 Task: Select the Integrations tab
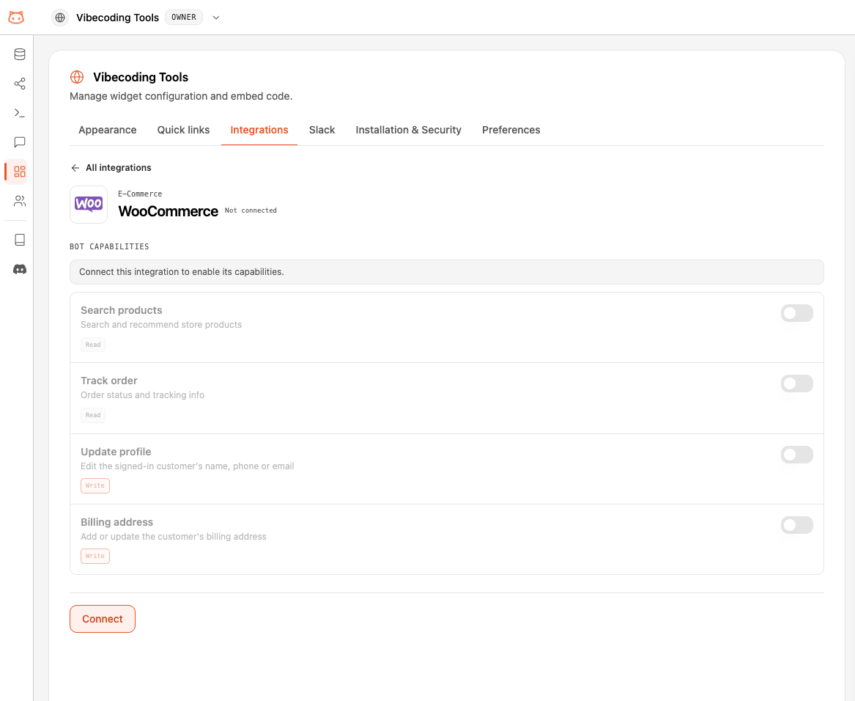pos(259,130)
